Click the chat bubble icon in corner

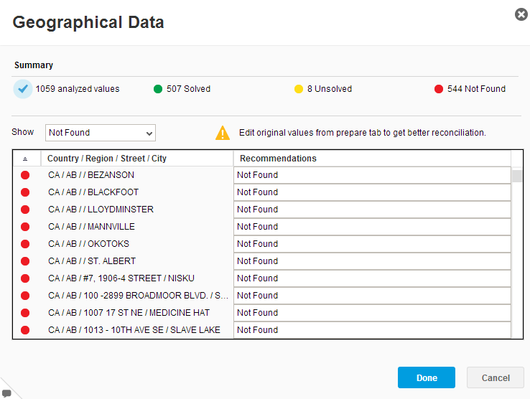pos(6,393)
